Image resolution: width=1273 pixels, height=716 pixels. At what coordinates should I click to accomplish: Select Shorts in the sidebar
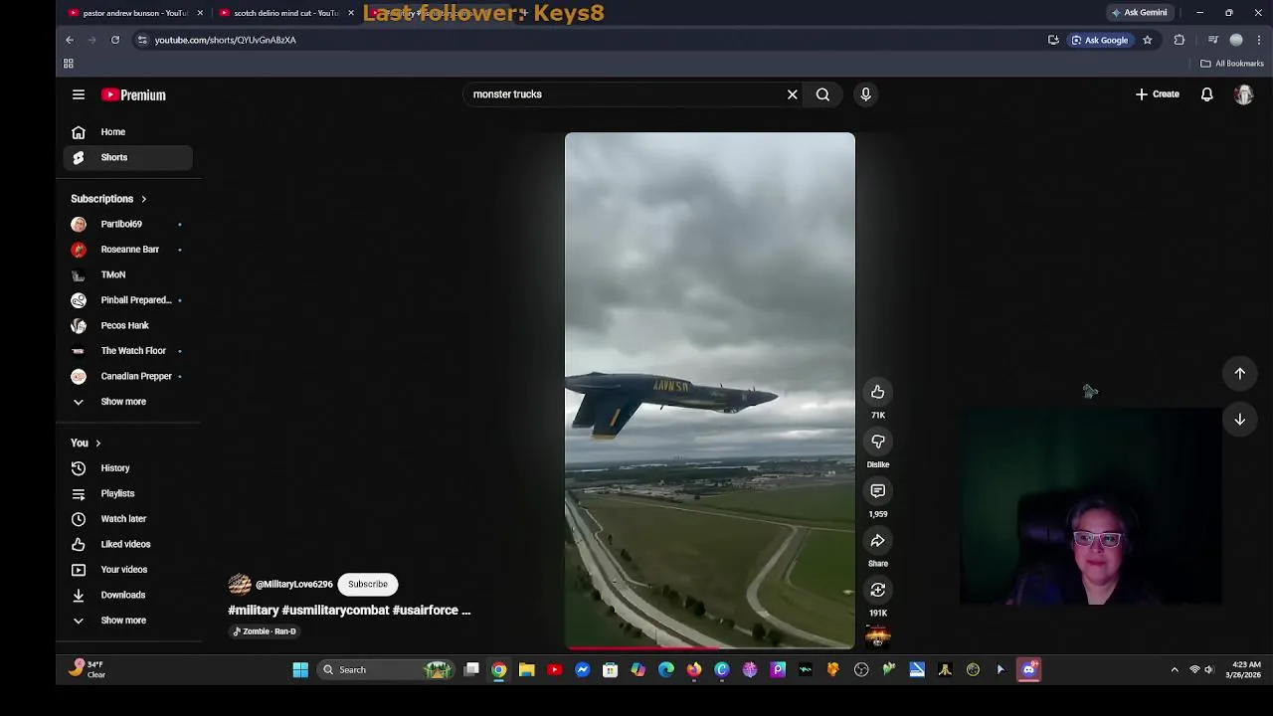127,157
